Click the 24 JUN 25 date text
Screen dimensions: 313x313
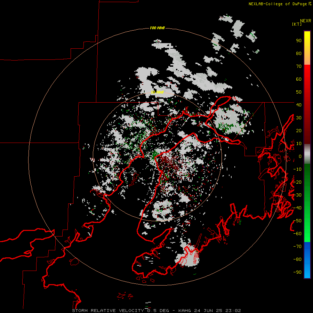click(x=208, y=311)
